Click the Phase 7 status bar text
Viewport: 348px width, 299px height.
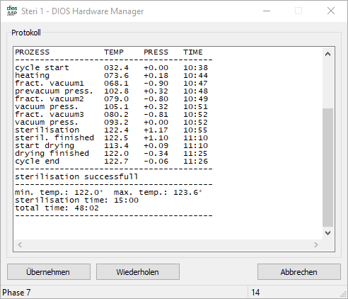tap(16, 293)
